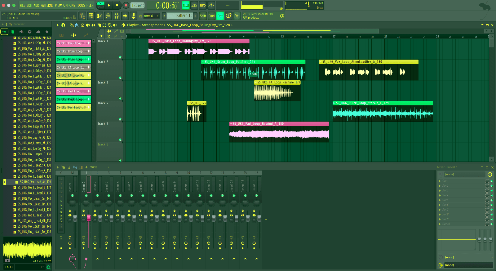Open the (none) input dropdown in mixer panel
Screen dimensions: 496x271
464,175
